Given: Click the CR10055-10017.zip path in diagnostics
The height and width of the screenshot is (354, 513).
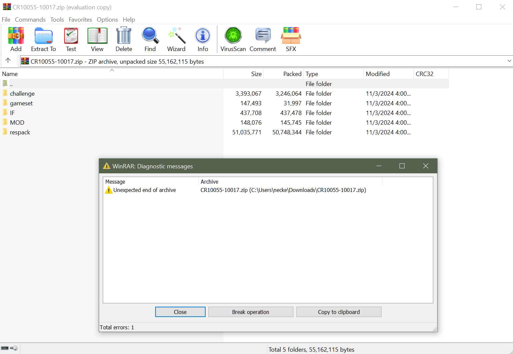Looking at the screenshot, I should [x=283, y=190].
